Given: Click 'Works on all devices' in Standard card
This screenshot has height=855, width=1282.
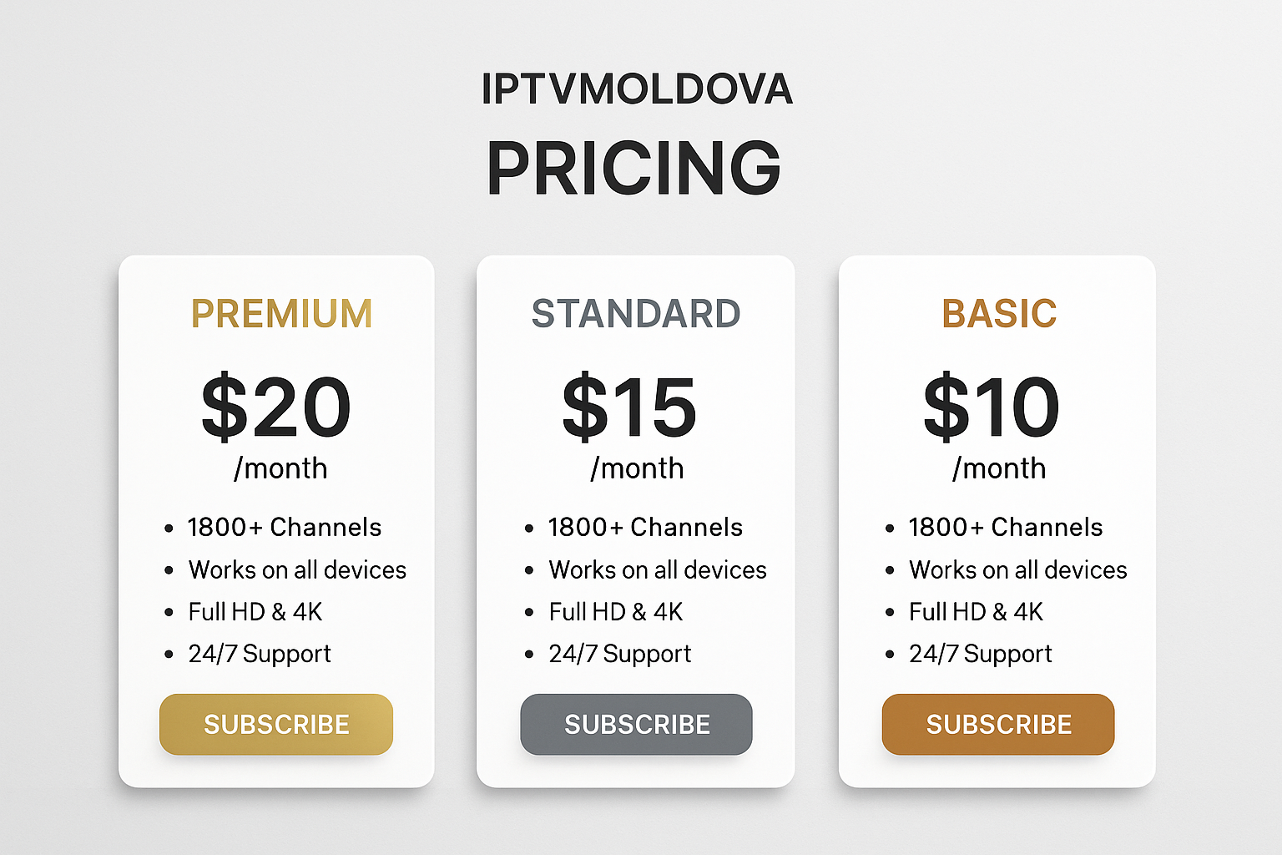Looking at the screenshot, I should (x=658, y=569).
